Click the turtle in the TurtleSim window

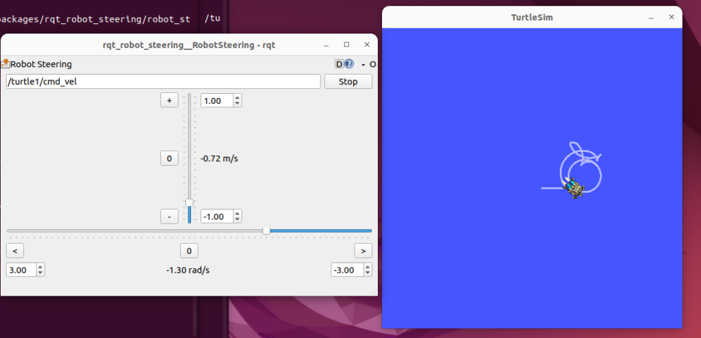[x=572, y=186]
